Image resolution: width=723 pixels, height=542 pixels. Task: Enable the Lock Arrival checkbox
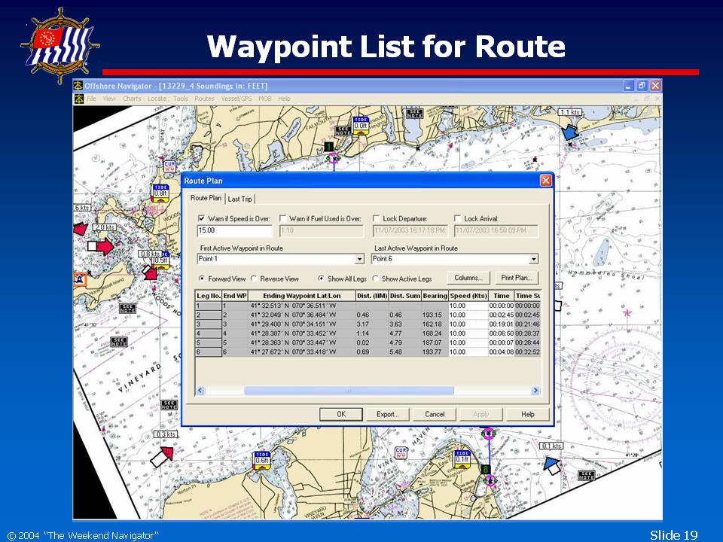pyautogui.click(x=457, y=218)
